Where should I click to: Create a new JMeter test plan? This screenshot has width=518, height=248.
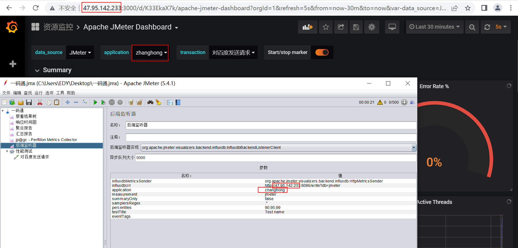tap(4, 103)
